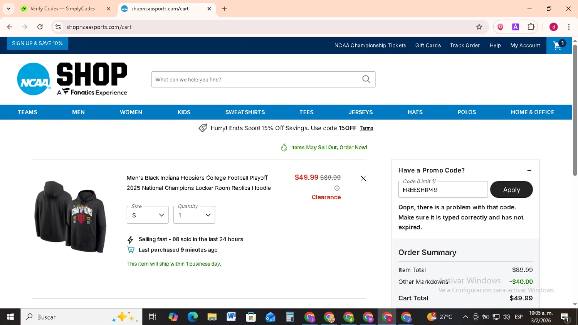Remove the hoodie with the X icon
Viewport: 578px width, 325px height.
(363, 178)
